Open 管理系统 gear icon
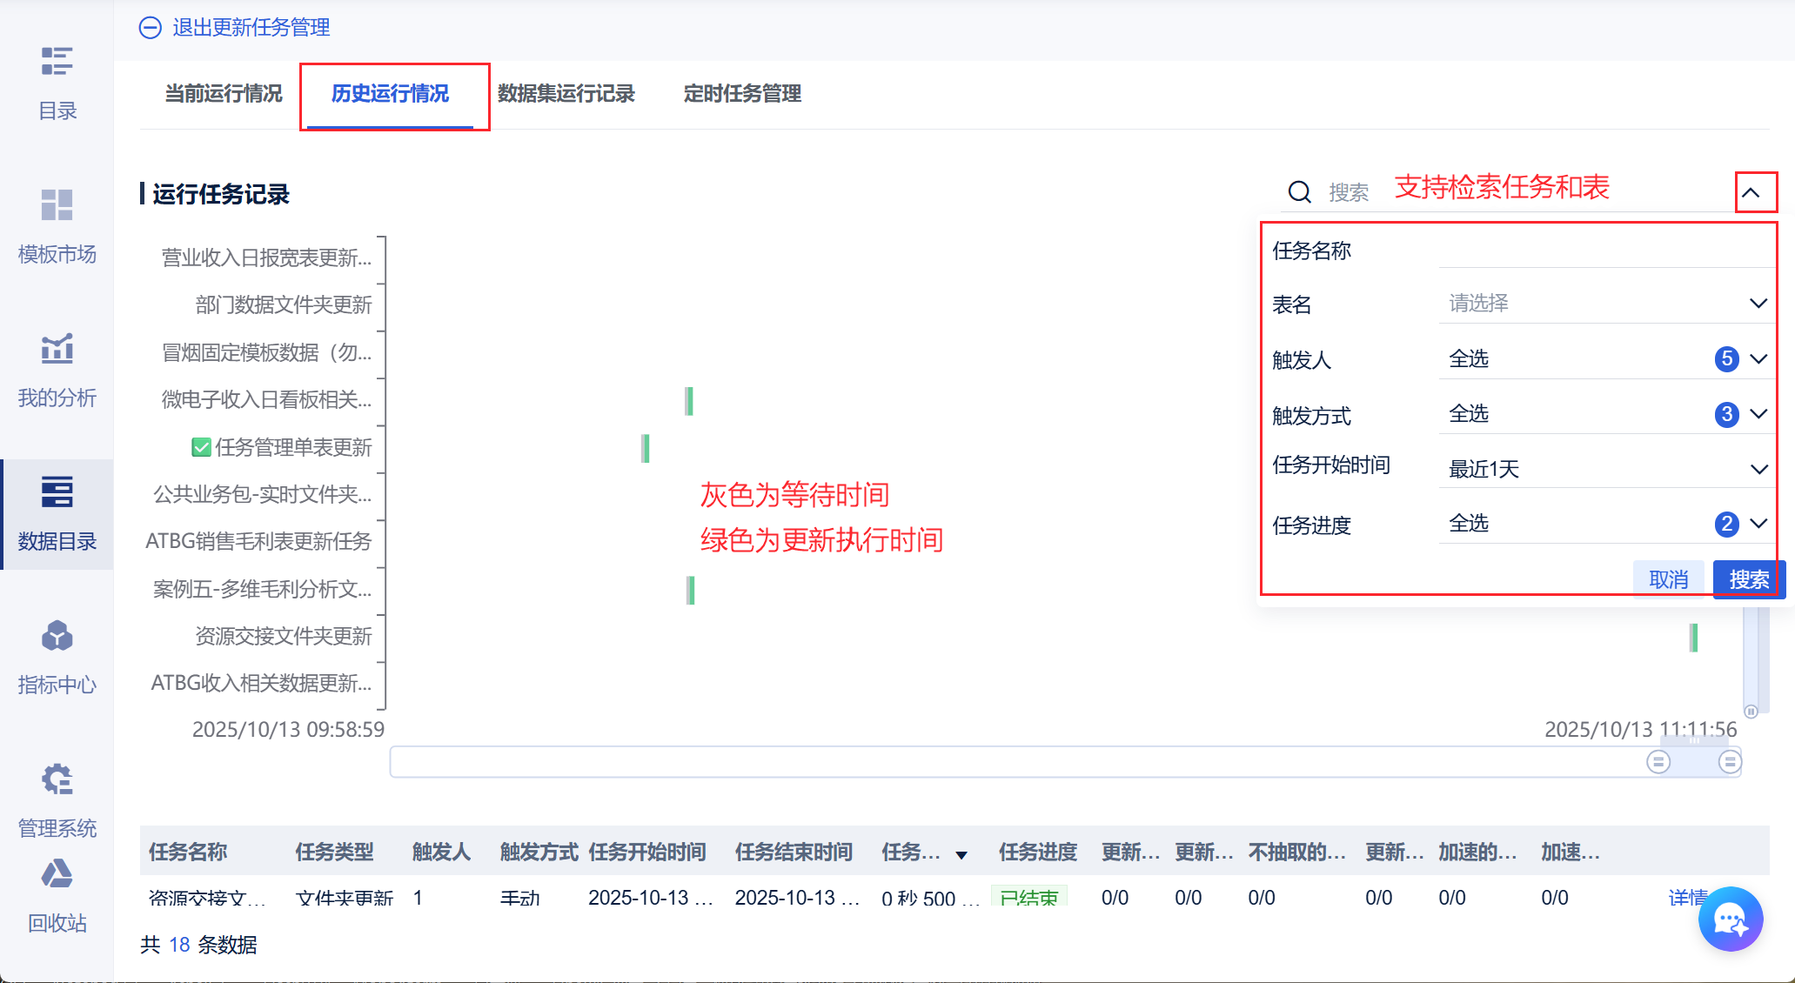1795x983 pixels. click(57, 780)
